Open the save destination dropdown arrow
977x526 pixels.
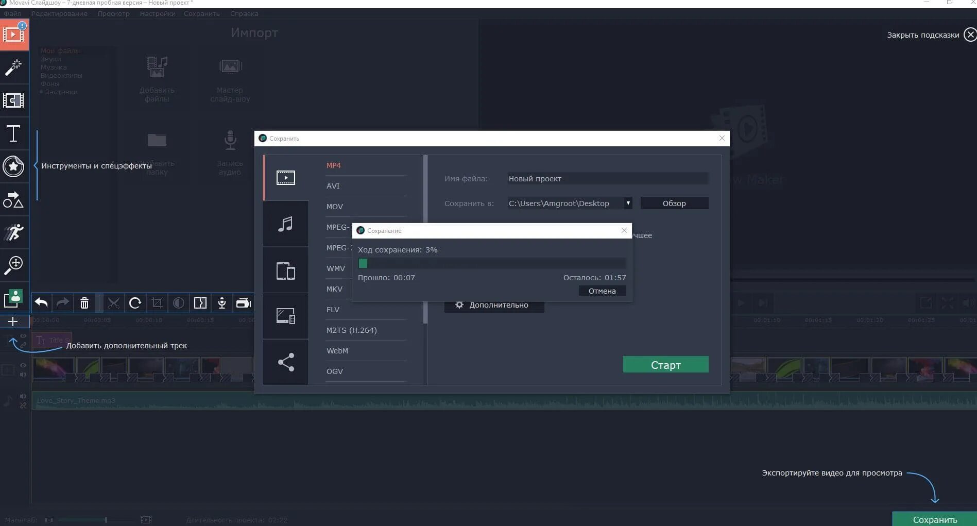coord(628,203)
